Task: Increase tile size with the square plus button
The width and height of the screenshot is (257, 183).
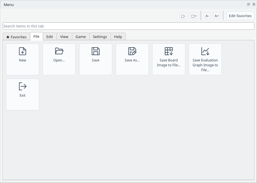Action: click(x=194, y=16)
